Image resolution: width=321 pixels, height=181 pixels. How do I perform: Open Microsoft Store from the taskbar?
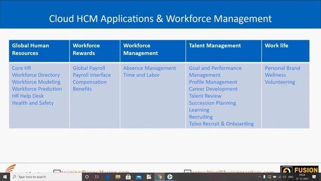[128, 176]
